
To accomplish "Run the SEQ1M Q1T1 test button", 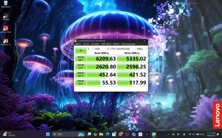I will [x=81, y=67].
